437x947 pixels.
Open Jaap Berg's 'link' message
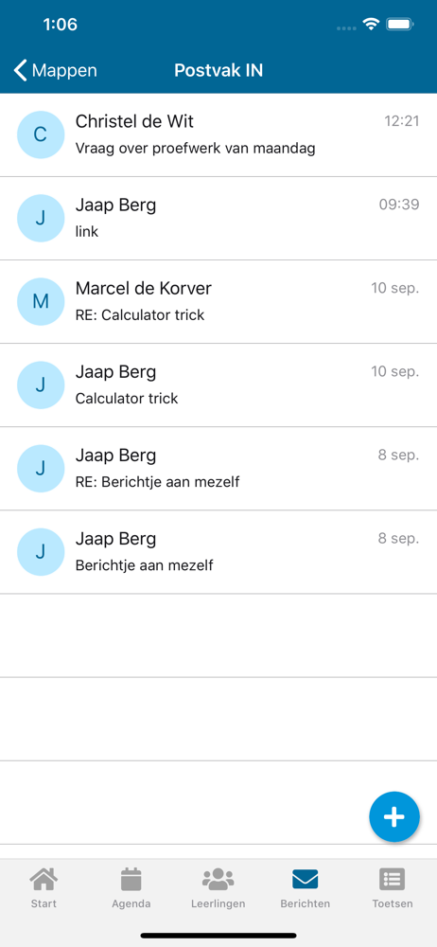[x=218, y=219]
